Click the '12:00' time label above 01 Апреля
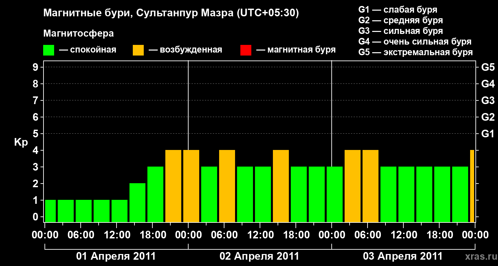 click(117, 235)
